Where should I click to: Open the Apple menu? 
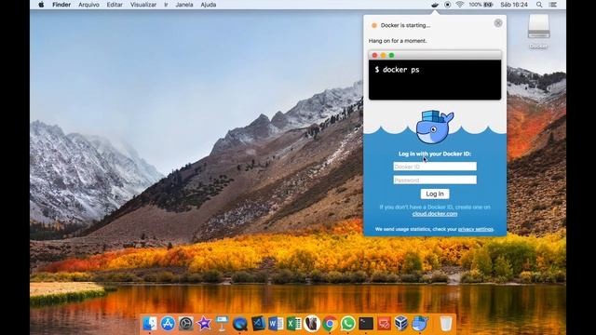[41, 5]
